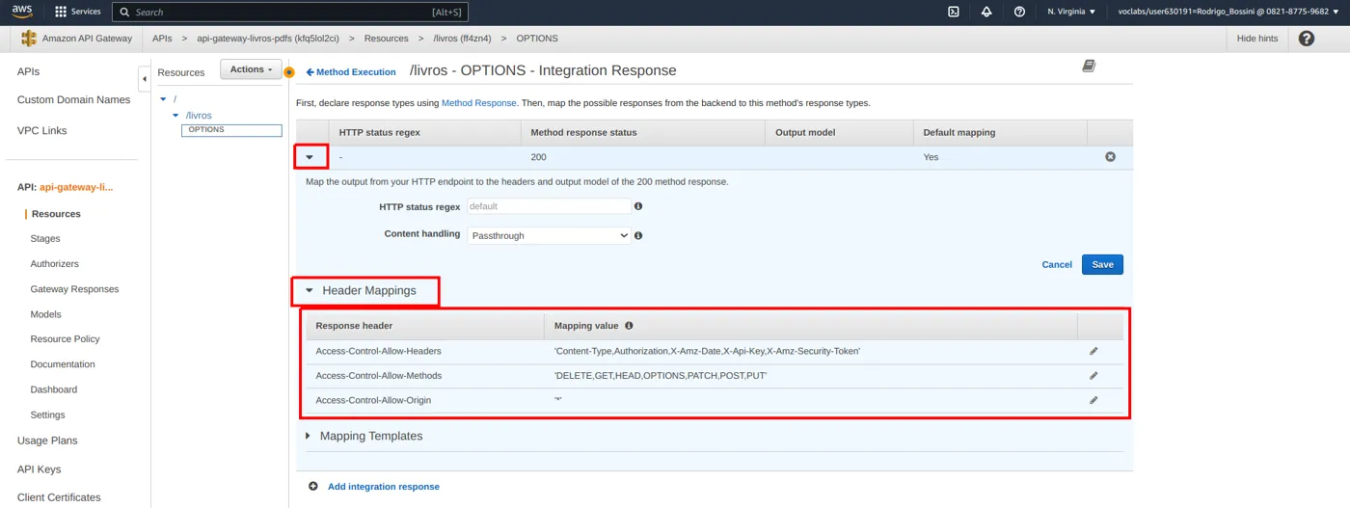Click the AWS logo

[x=22, y=12]
